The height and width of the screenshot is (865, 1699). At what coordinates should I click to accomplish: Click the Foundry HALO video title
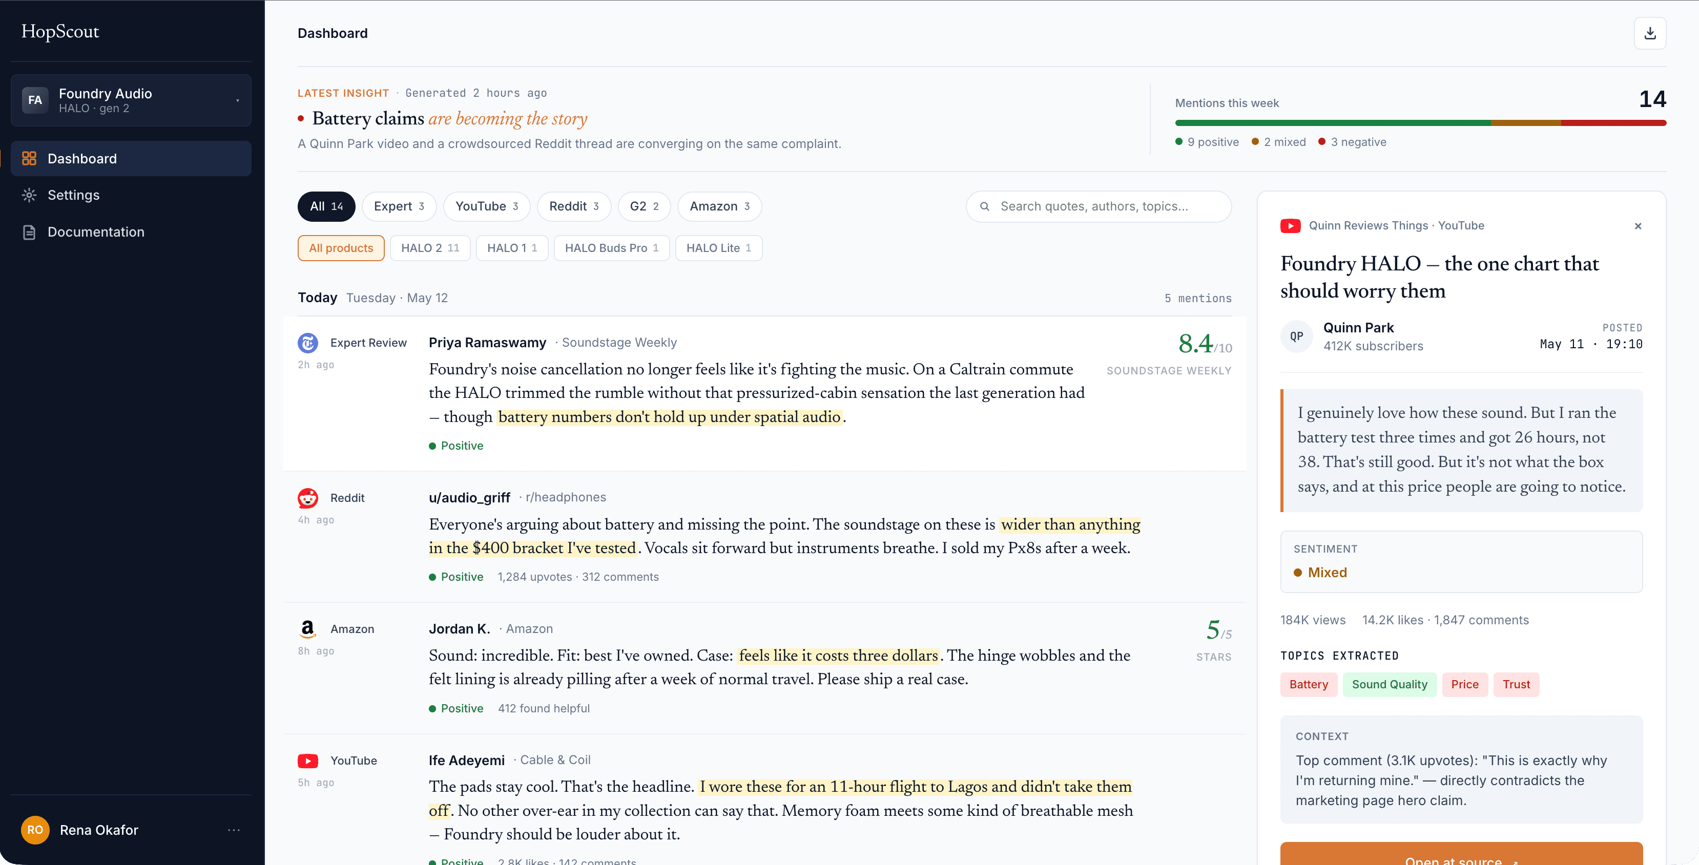click(x=1439, y=277)
